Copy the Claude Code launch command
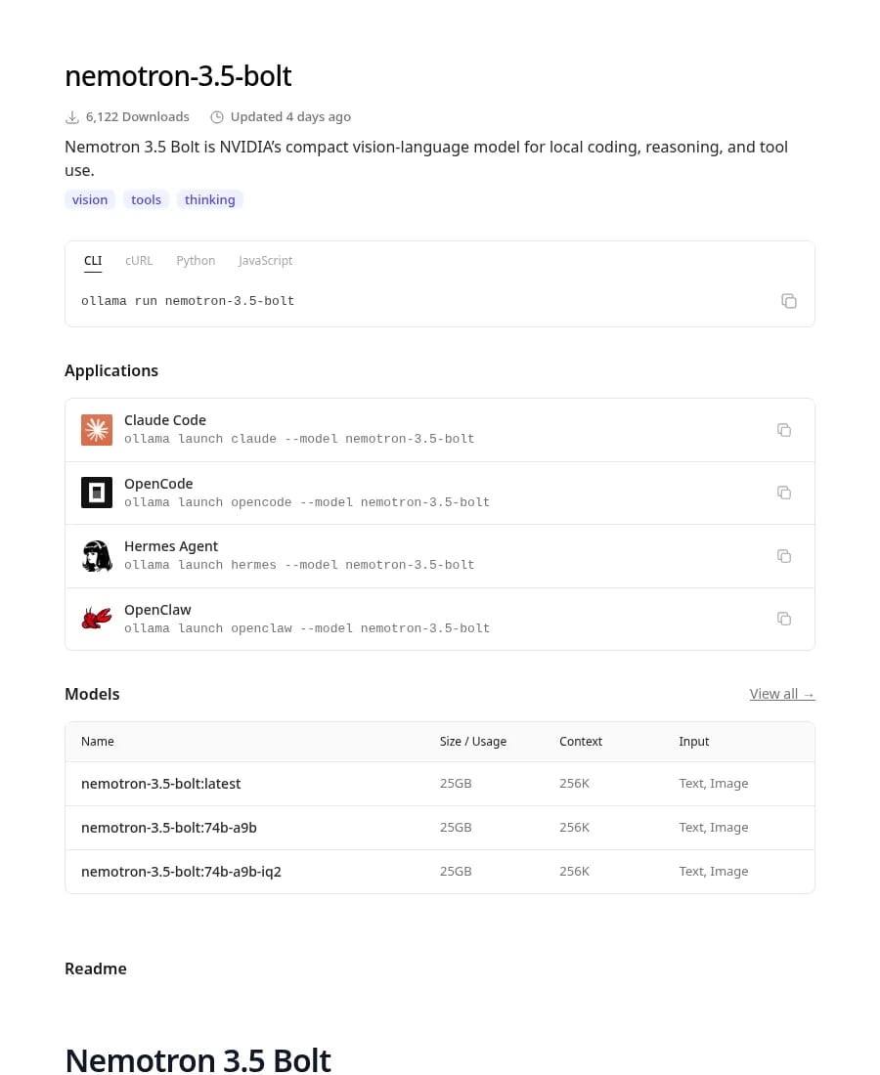Image resolution: width=880 pixels, height=1075 pixels. 784,430
